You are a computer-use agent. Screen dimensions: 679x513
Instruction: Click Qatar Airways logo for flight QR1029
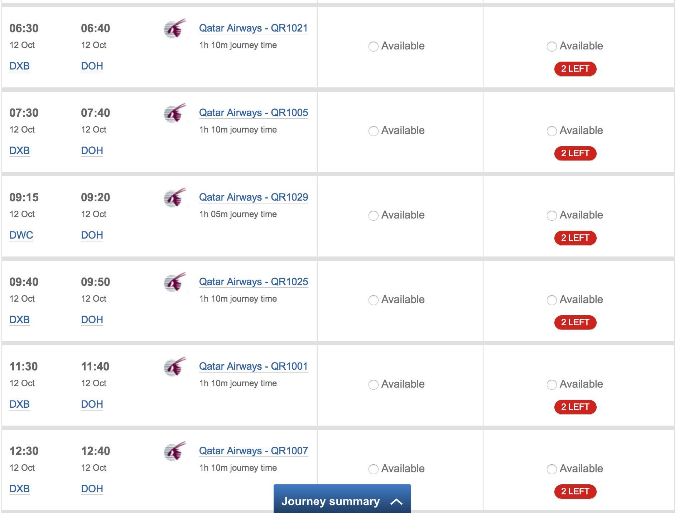[175, 197]
